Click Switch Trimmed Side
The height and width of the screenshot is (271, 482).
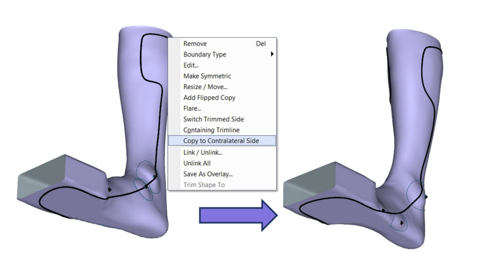coord(213,119)
